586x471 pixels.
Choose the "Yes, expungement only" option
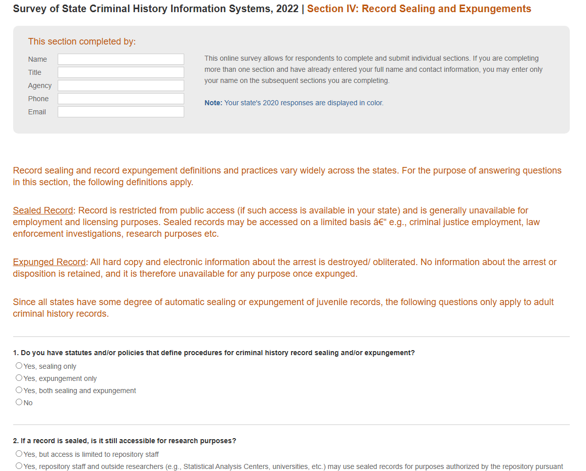pos(19,378)
